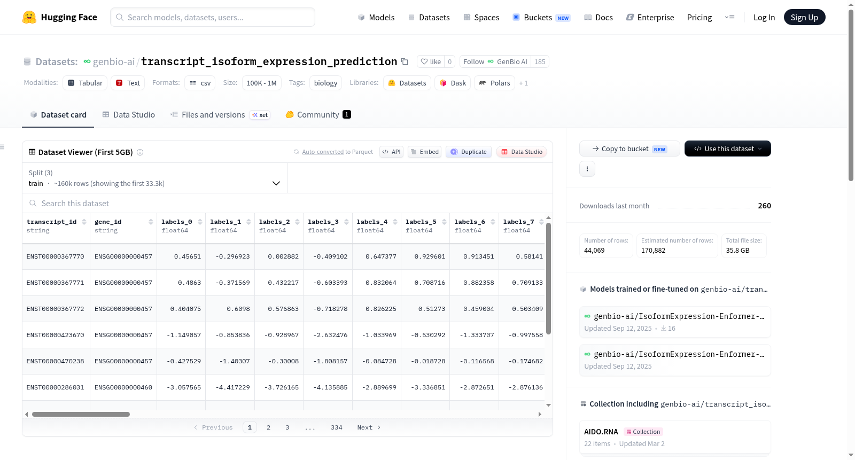Open the genbio-ai organization link

114,61
